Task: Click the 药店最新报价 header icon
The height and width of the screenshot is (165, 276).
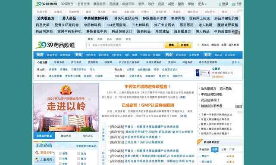Action: (200, 142)
